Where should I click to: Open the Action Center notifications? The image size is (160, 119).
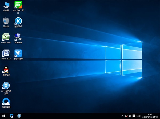point(134,116)
